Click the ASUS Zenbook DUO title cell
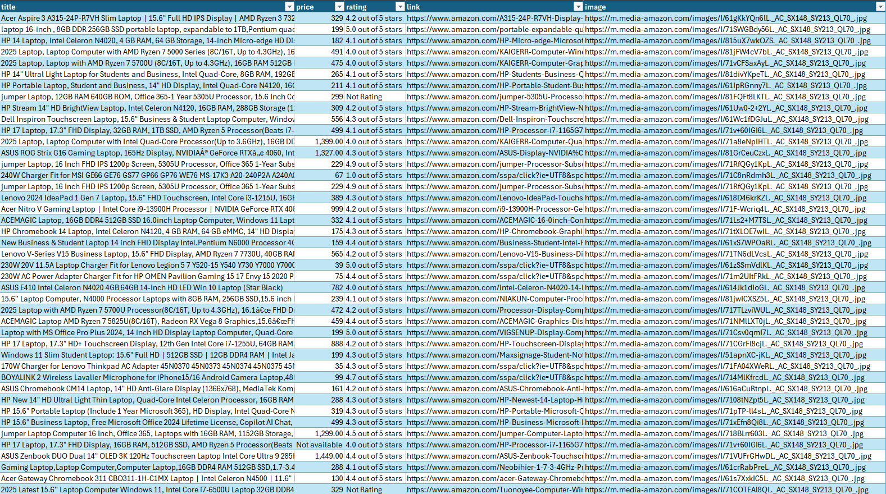Image resolution: width=886 pixels, height=494 pixels. 147,456
